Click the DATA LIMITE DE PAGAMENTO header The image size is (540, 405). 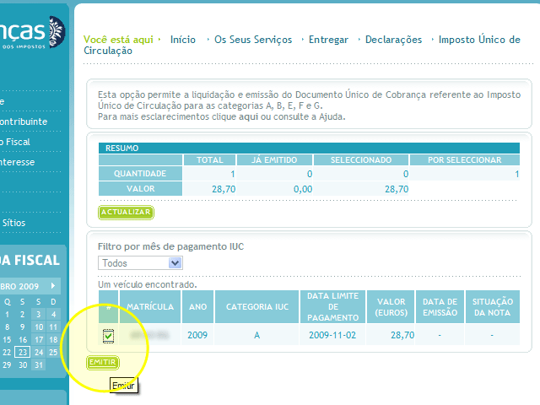(332, 307)
